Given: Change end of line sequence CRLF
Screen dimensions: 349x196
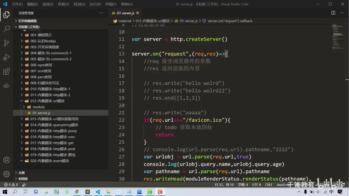Looking at the screenshot, I should (x=269, y=185).
